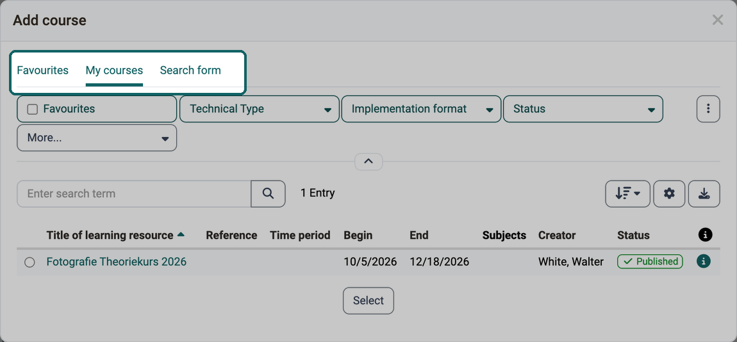Image resolution: width=737 pixels, height=342 pixels.
Task: Select radio button for Fotografie Theoriekurs 2026
Action: point(29,263)
